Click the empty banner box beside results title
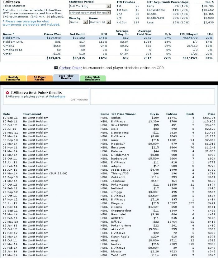218x258 pixels. tap(153, 97)
